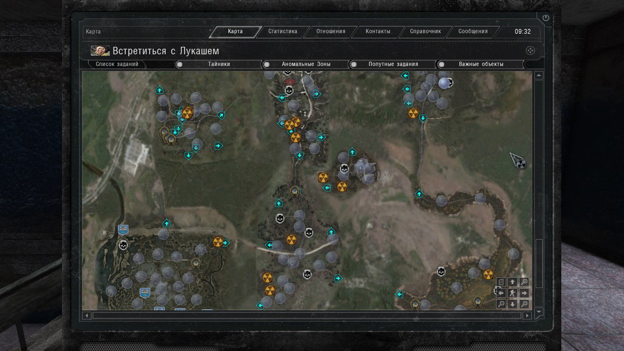Image resolution: width=624 pixels, height=351 pixels.
Task: Center map on the walking stalker icon
Action: (512, 293)
